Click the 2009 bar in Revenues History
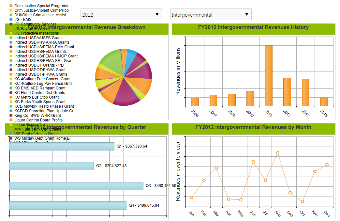Screen dimensions: 340x221 pyautogui.click(x=250, y=99)
